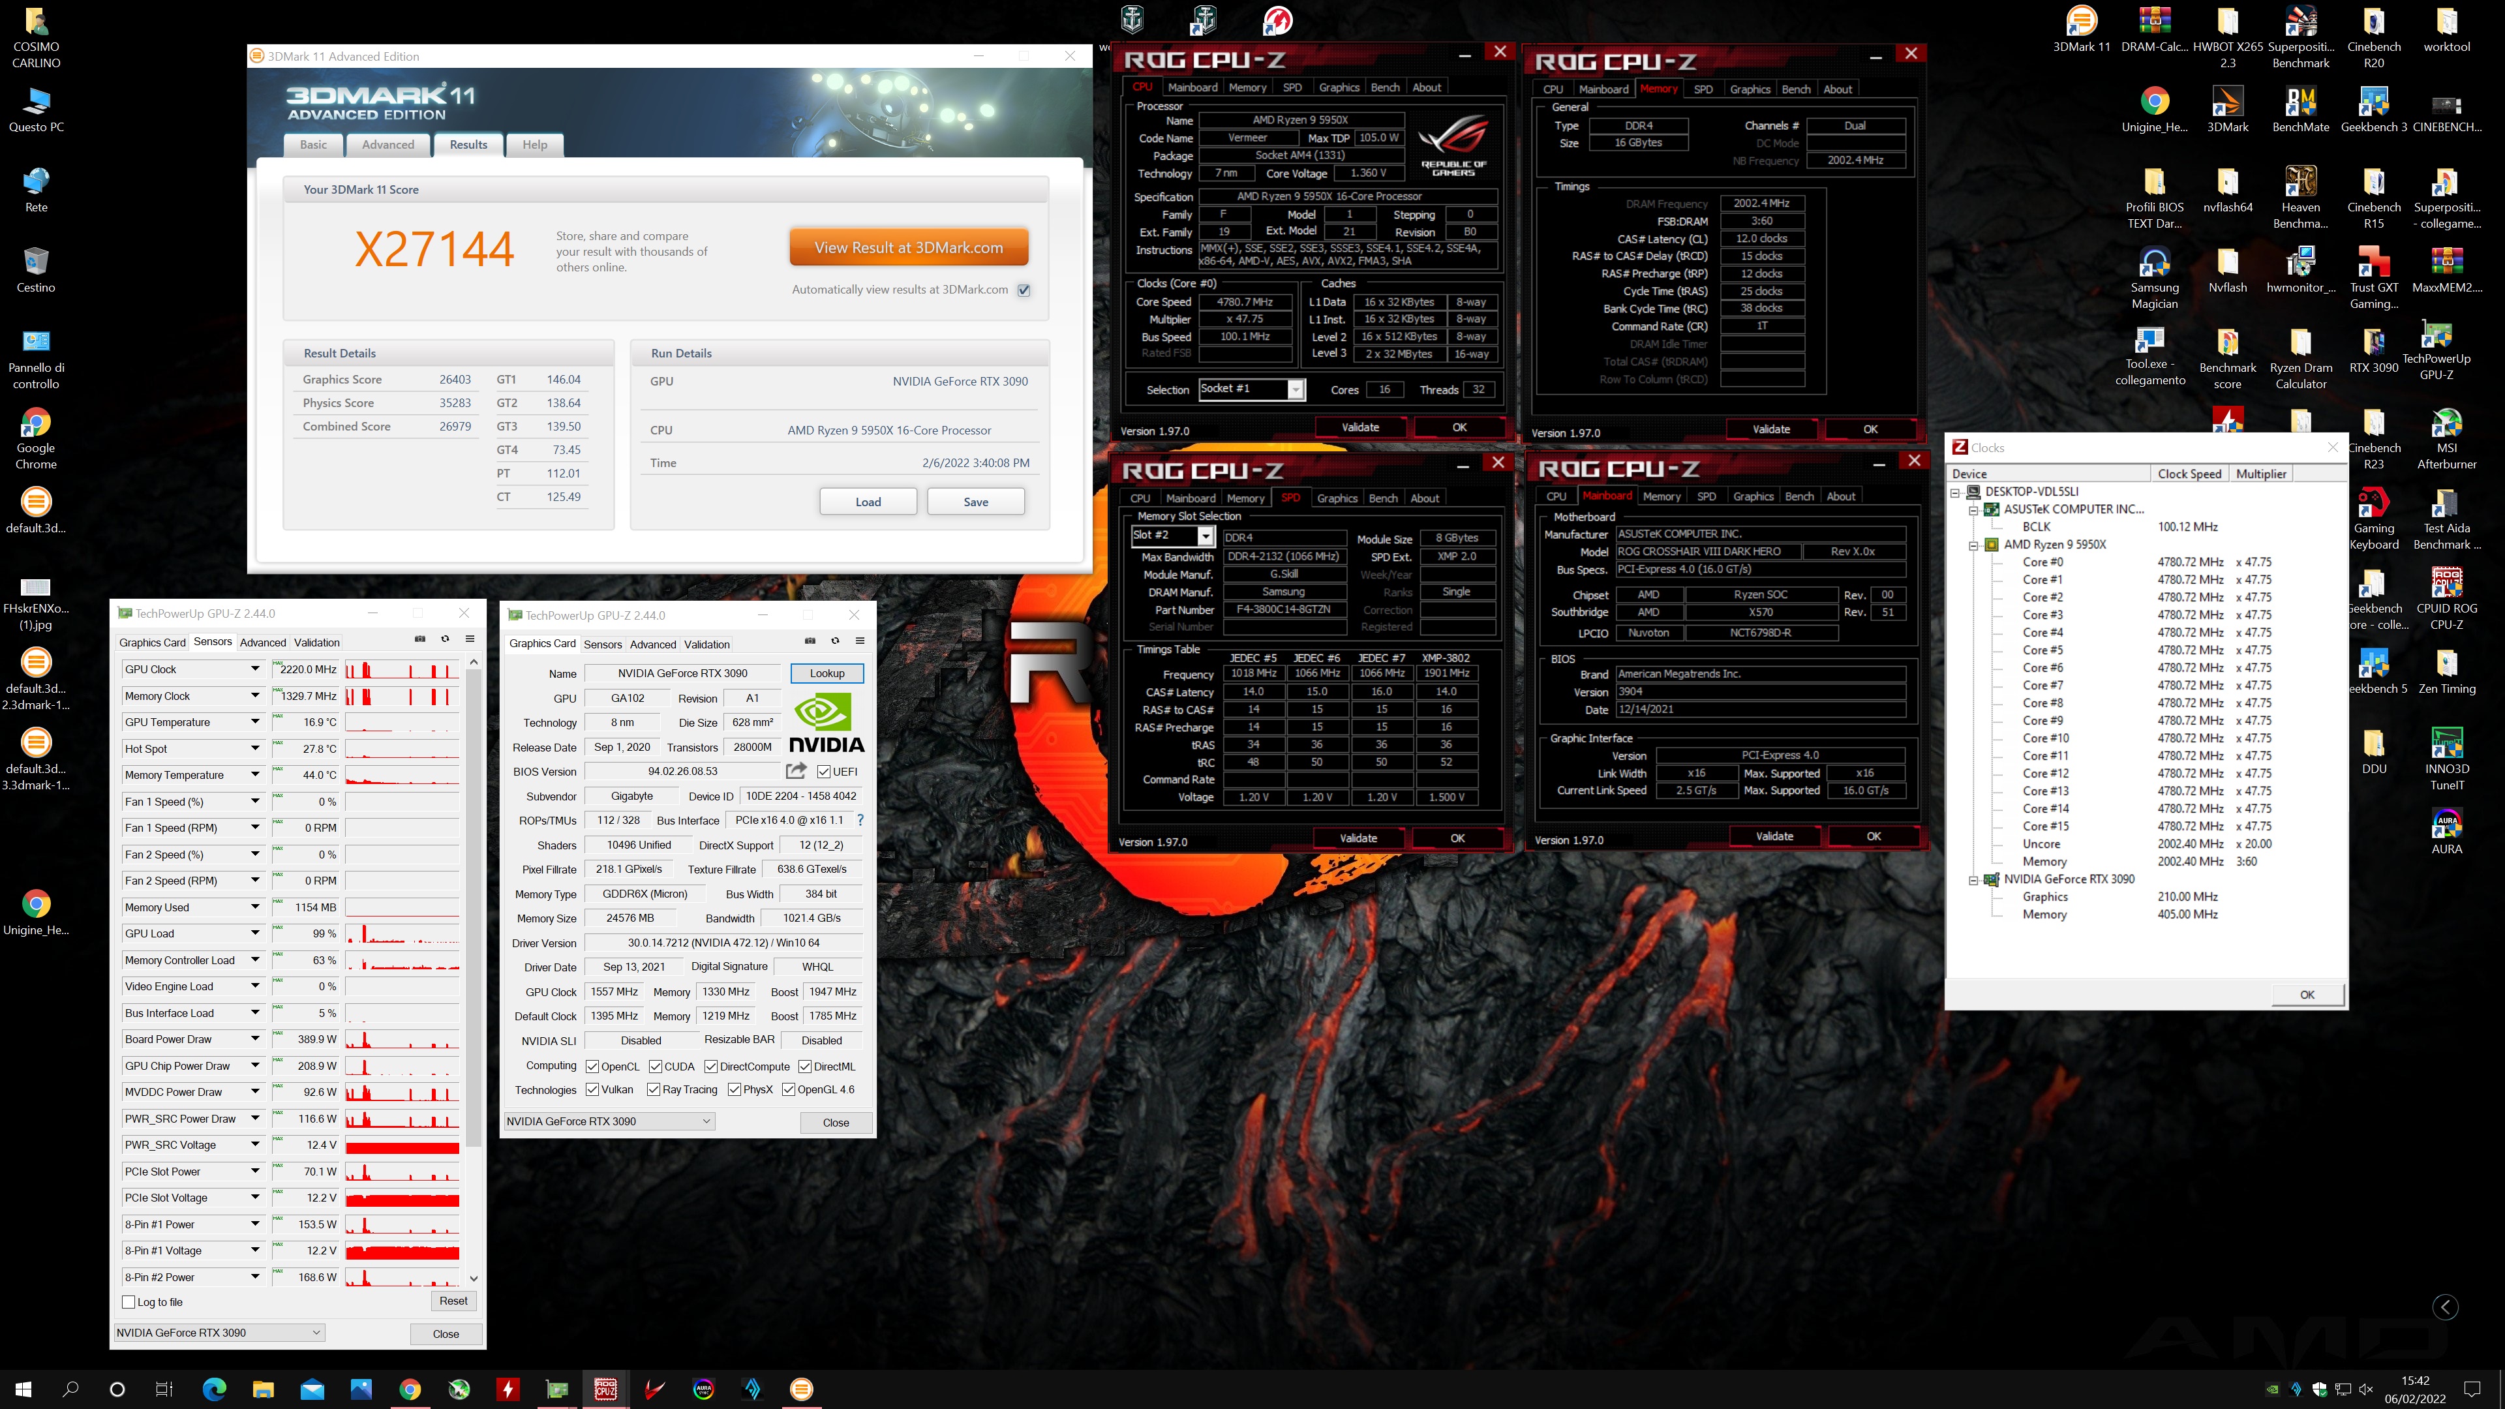Screen dimensions: 2505x1409
Task: Toggle the OpenCL checkbox
Action: tap(592, 1067)
